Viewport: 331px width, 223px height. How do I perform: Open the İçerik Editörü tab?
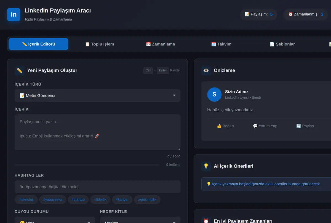[38, 44]
